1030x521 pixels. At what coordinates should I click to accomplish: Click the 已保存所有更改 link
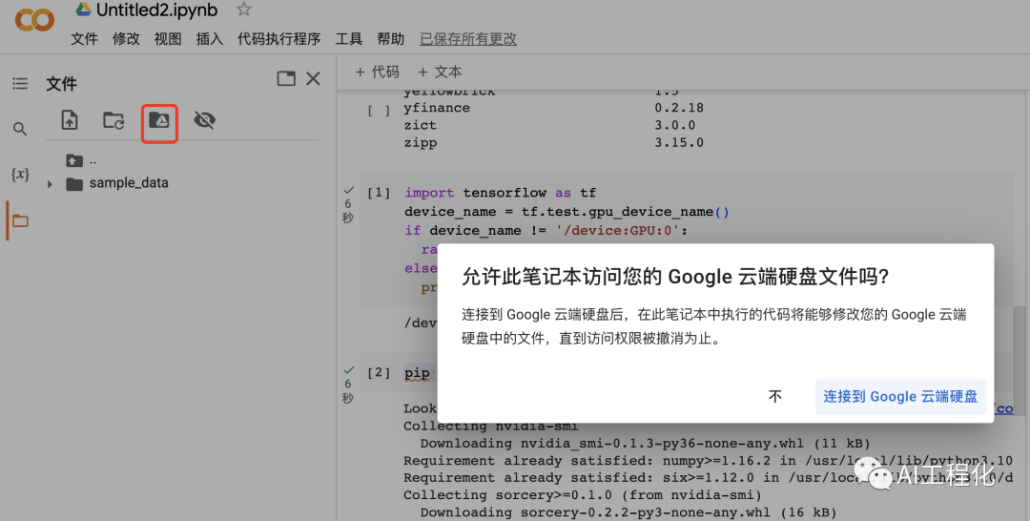(x=468, y=39)
